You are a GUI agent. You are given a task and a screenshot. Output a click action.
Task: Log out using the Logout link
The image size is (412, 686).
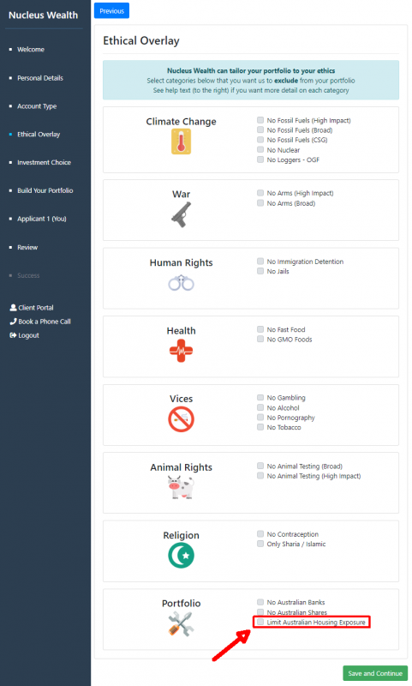pos(25,335)
